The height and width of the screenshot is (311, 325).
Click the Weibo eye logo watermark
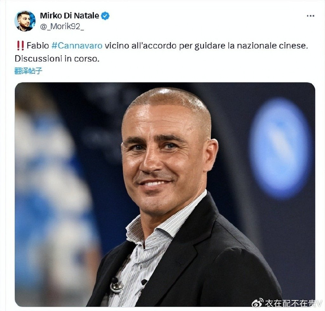[257, 303]
